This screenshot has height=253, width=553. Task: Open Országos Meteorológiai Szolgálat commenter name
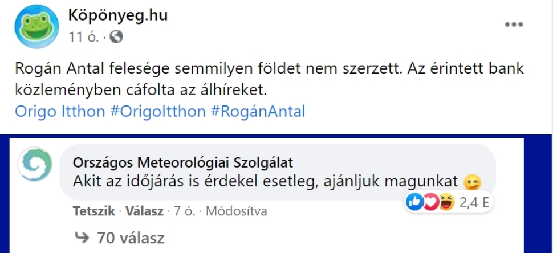tap(183, 162)
